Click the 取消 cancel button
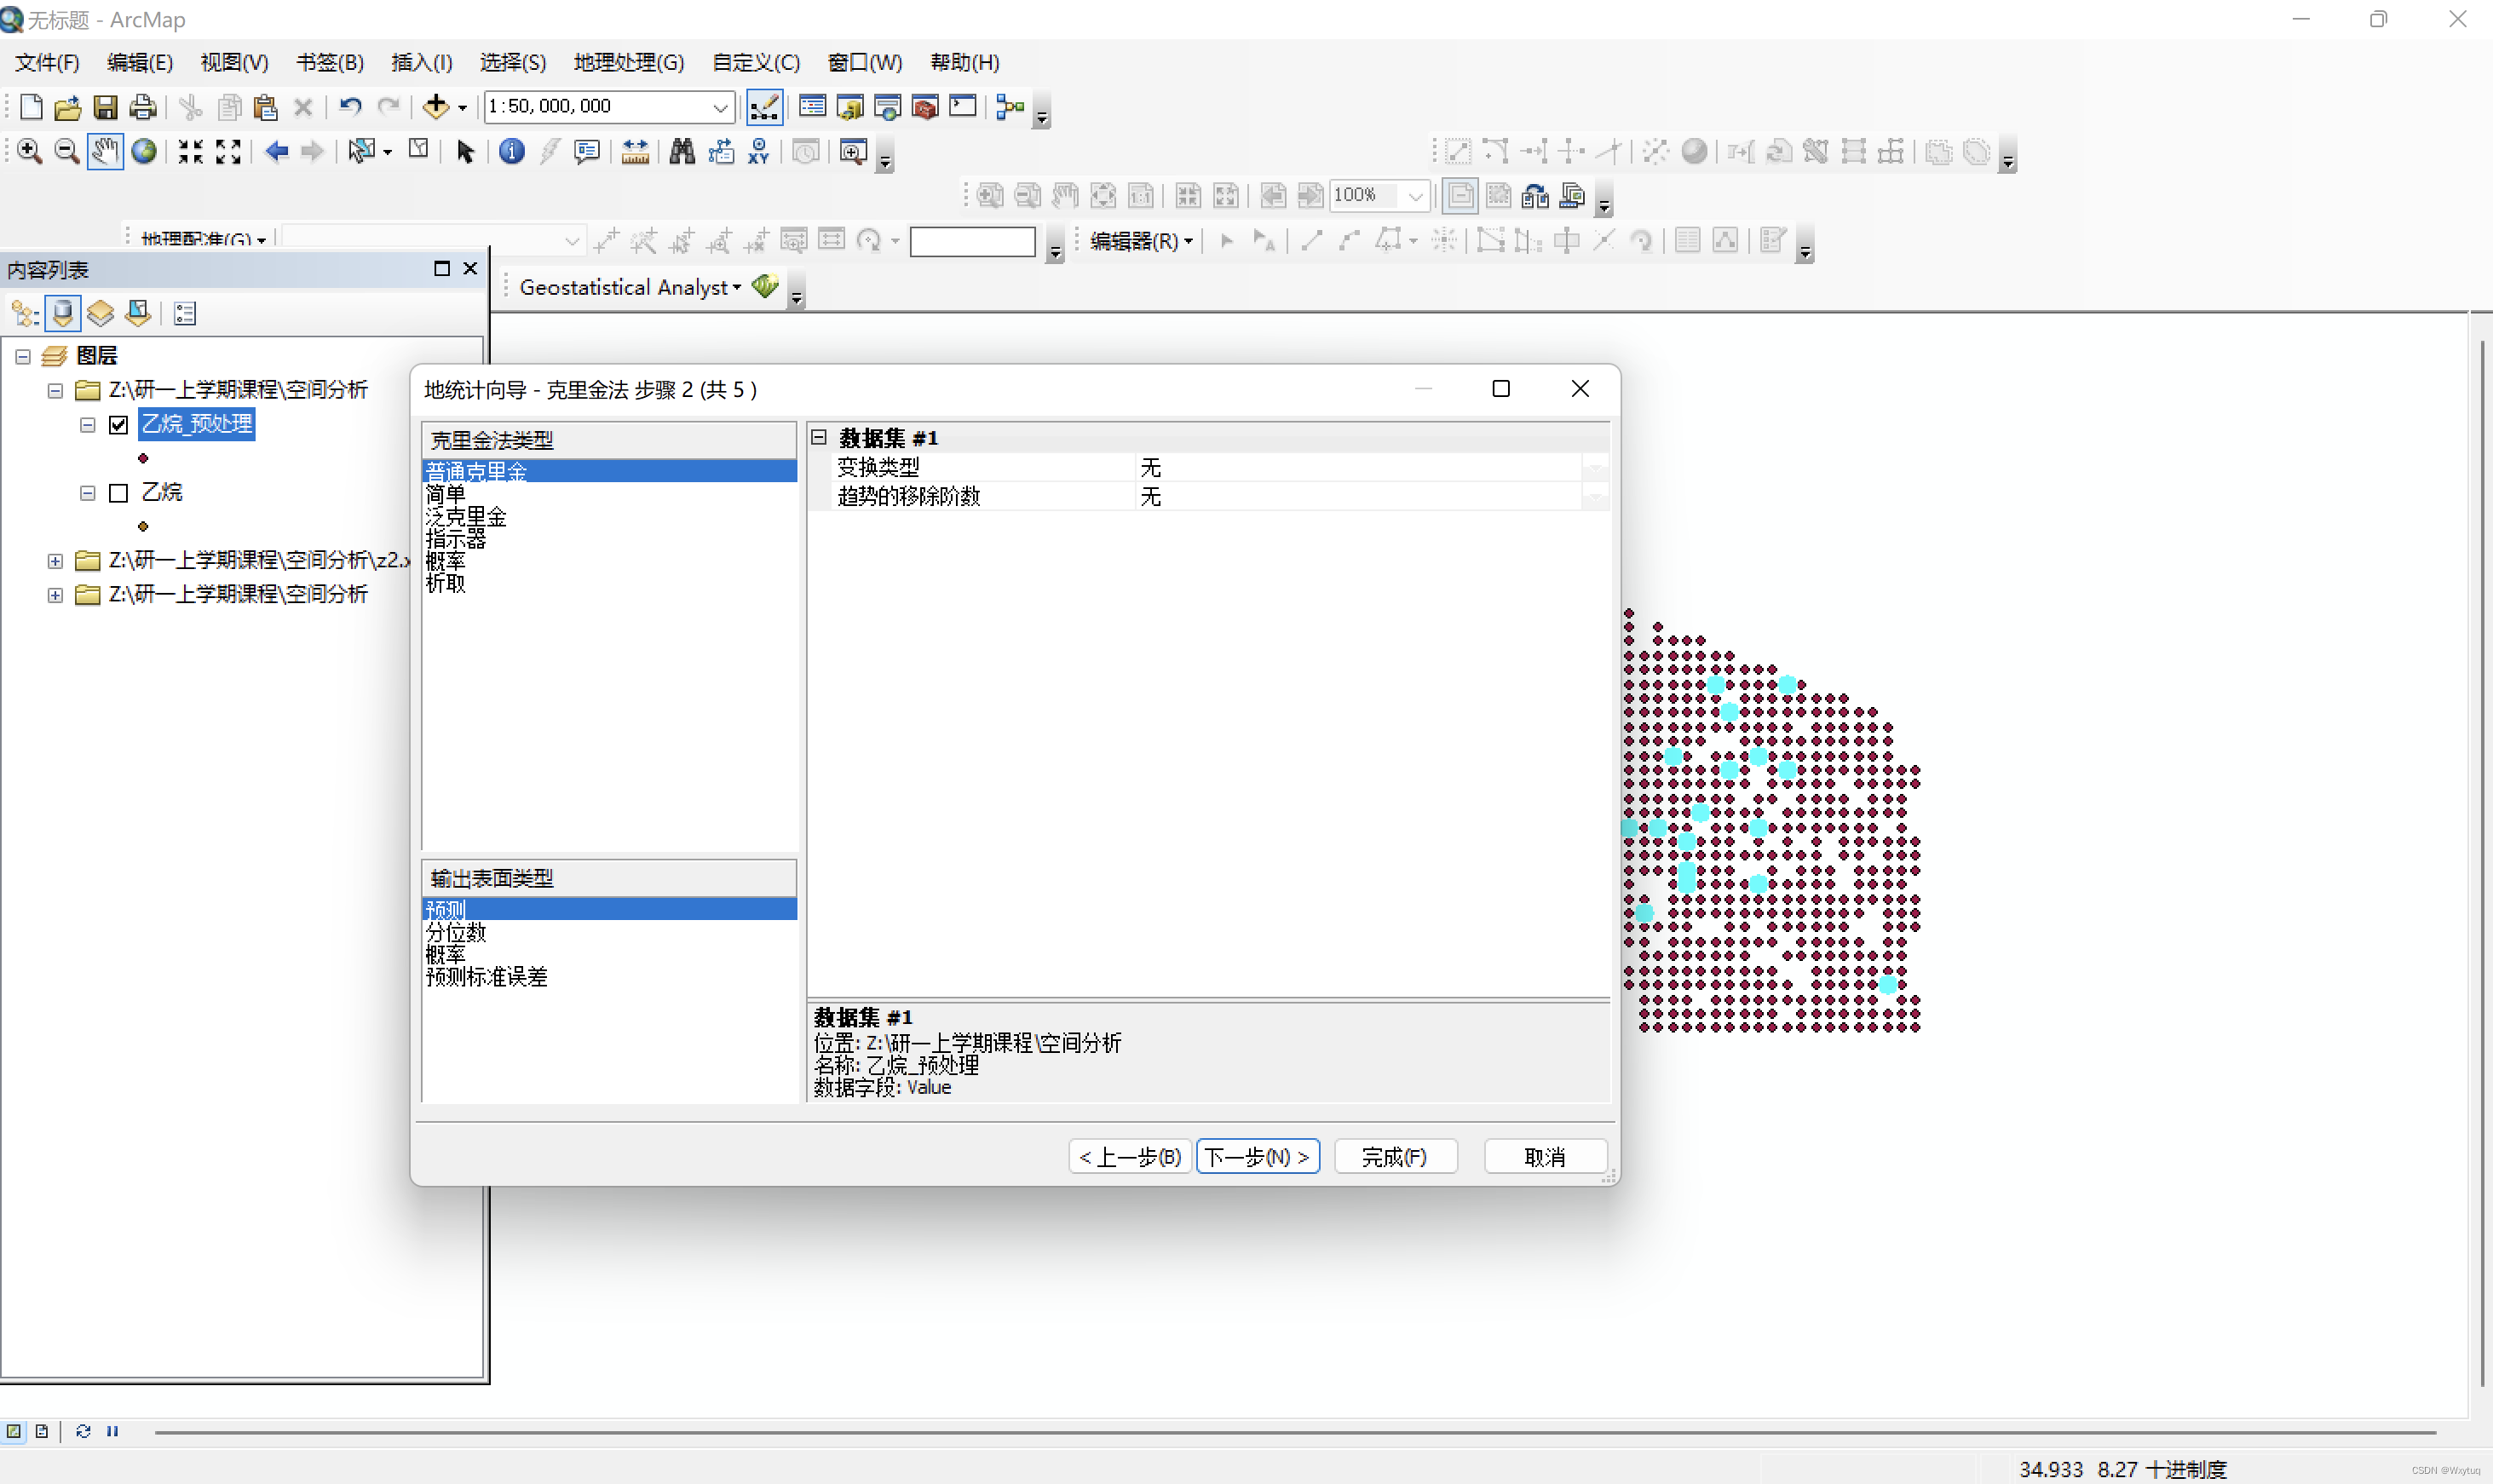Screen dimensions: 2493x1484 [x=1545, y=1157]
